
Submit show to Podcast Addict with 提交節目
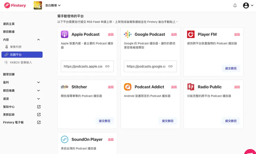168,121
